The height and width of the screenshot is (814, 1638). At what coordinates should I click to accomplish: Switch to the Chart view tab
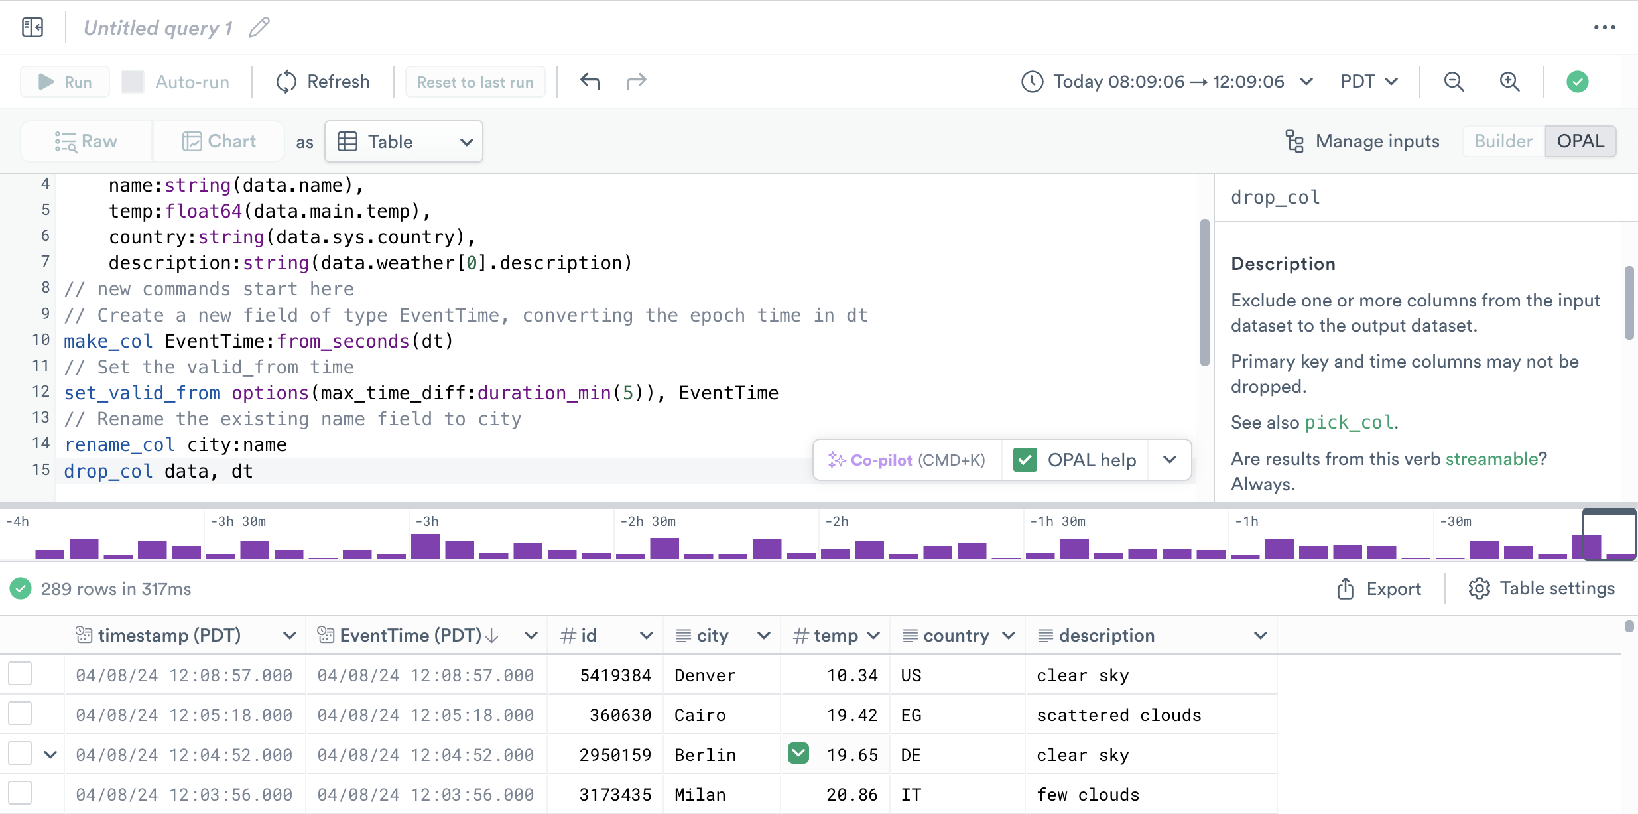pyautogui.click(x=219, y=141)
